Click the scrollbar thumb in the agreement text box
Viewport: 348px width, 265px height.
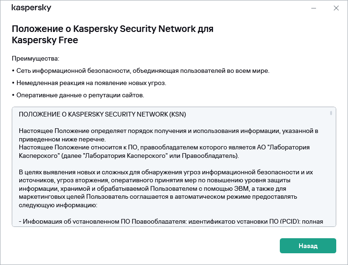click(331, 113)
